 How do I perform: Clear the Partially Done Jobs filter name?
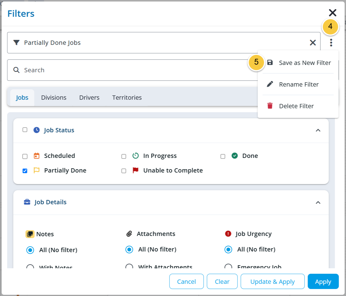coord(313,43)
